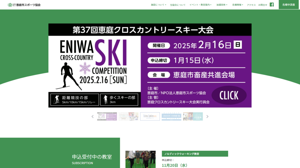Open the お問合せ menu item

click(x=263, y=5)
